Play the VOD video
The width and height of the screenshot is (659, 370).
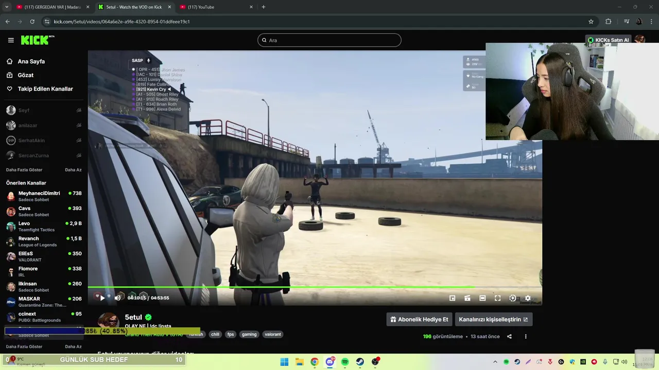click(102, 298)
